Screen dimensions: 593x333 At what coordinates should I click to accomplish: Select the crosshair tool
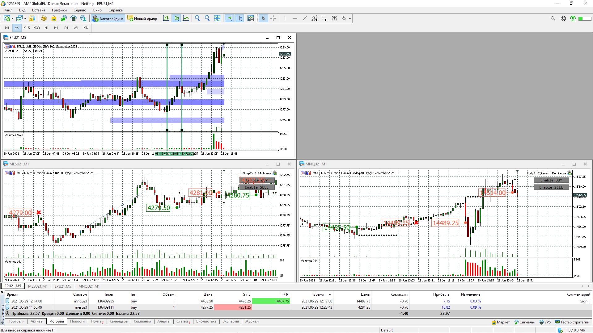click(x=273, y=19)
